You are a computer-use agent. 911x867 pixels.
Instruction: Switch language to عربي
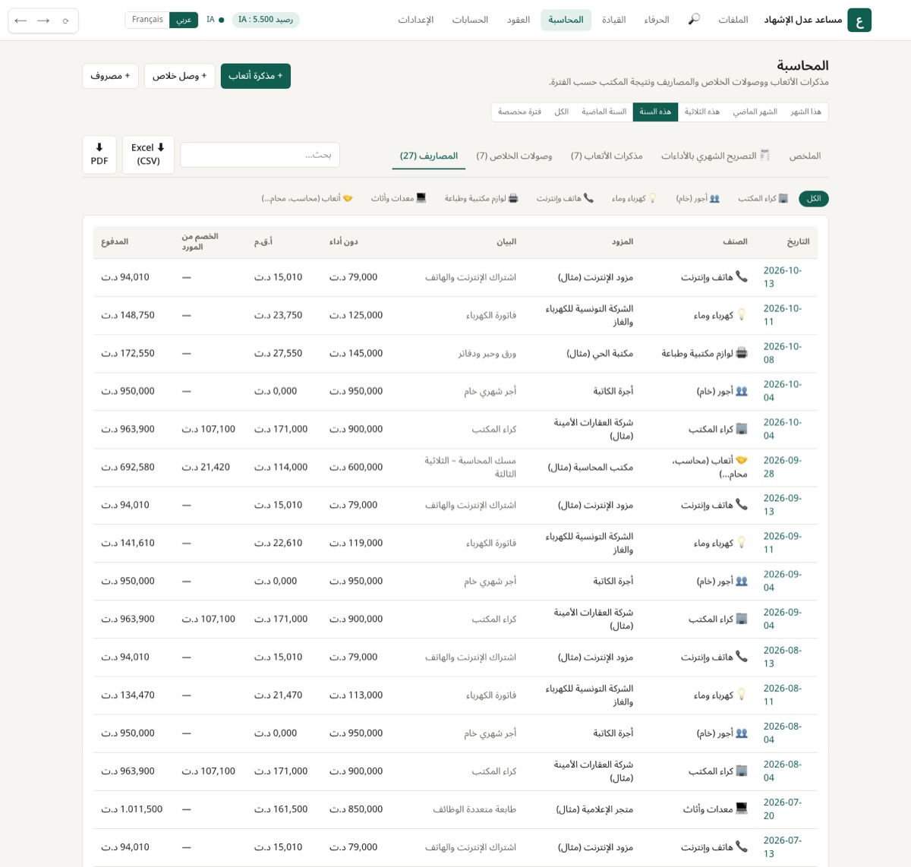(184, 20)
